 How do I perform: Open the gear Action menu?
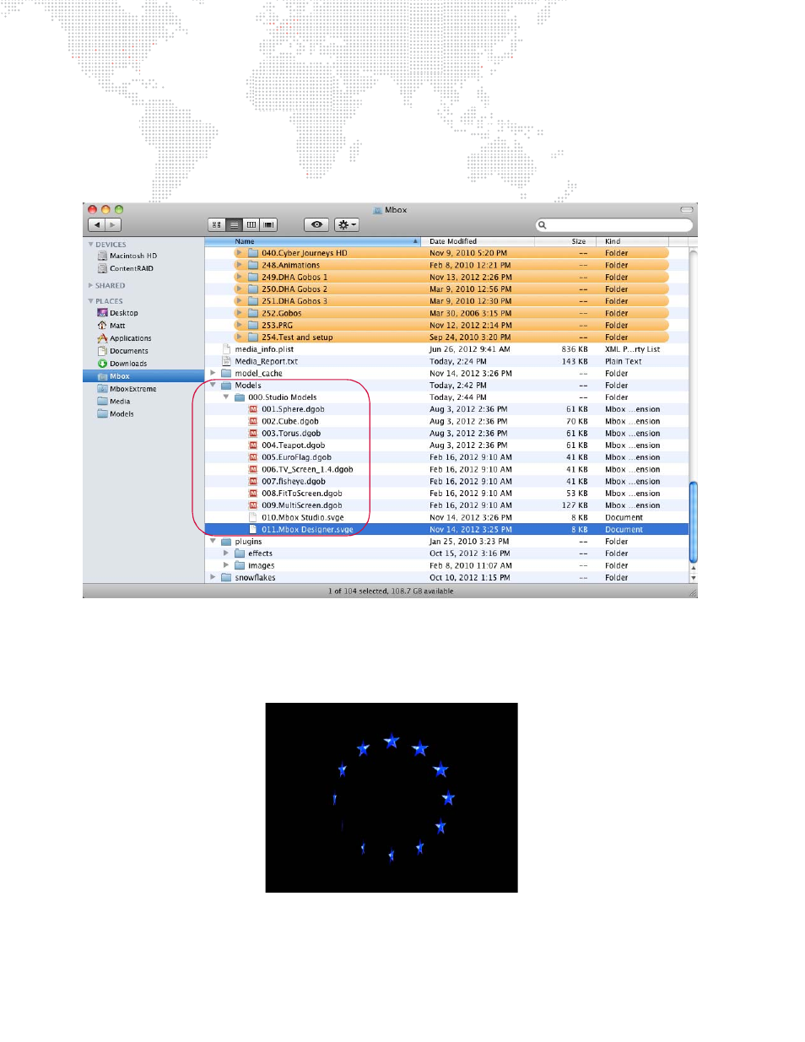pyautogui.click(x=347, y=225)
